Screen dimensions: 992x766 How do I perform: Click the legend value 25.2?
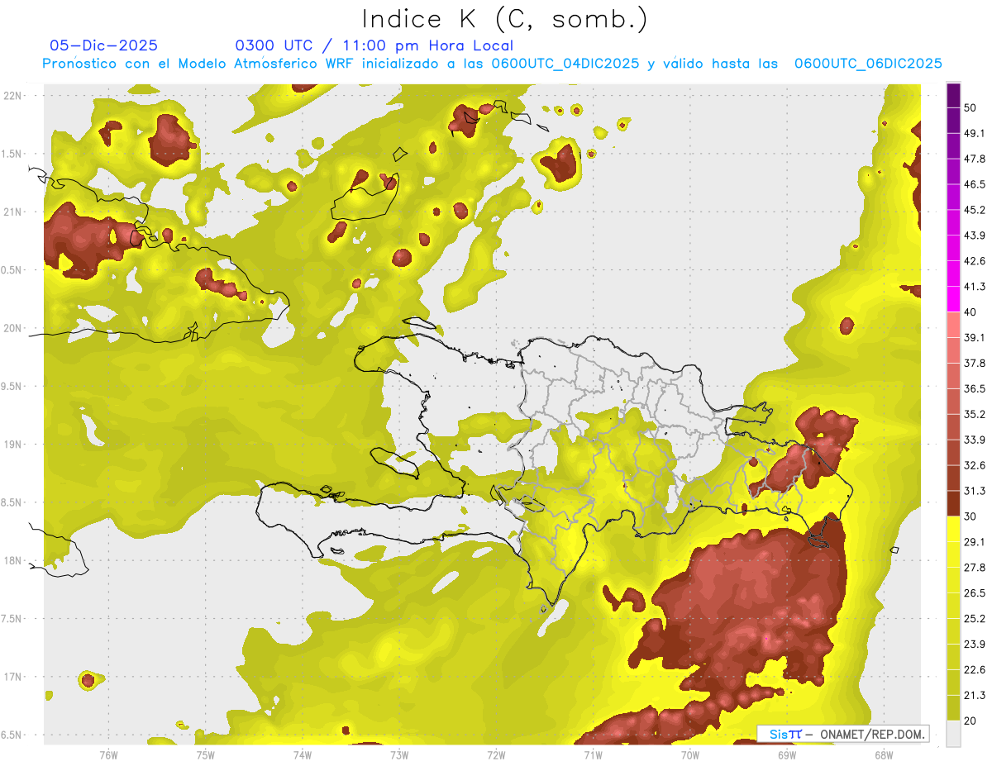pos(974,619)
